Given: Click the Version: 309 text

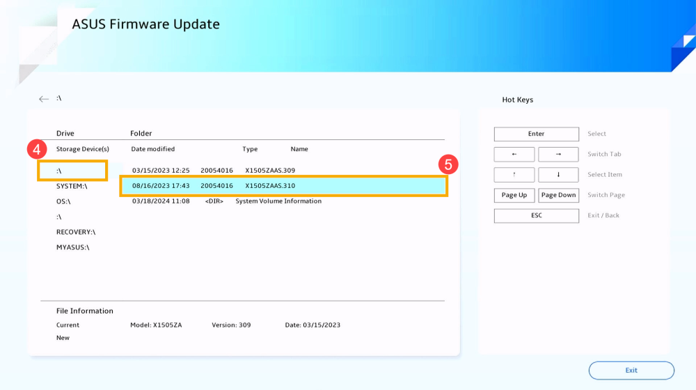Looking at the screenshot, I should click(x=231, y=325).
